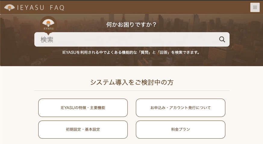Click the round IEYASU badge above the search box
The height and width of the screenshot is (144, 263).
pos(48,24)
